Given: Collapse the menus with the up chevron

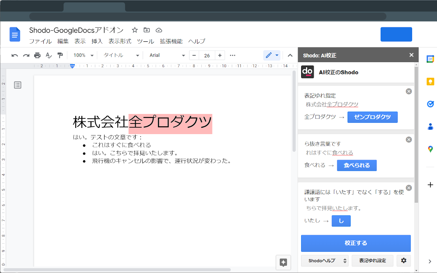Looking at the screenshot, I should pos(290,55).
